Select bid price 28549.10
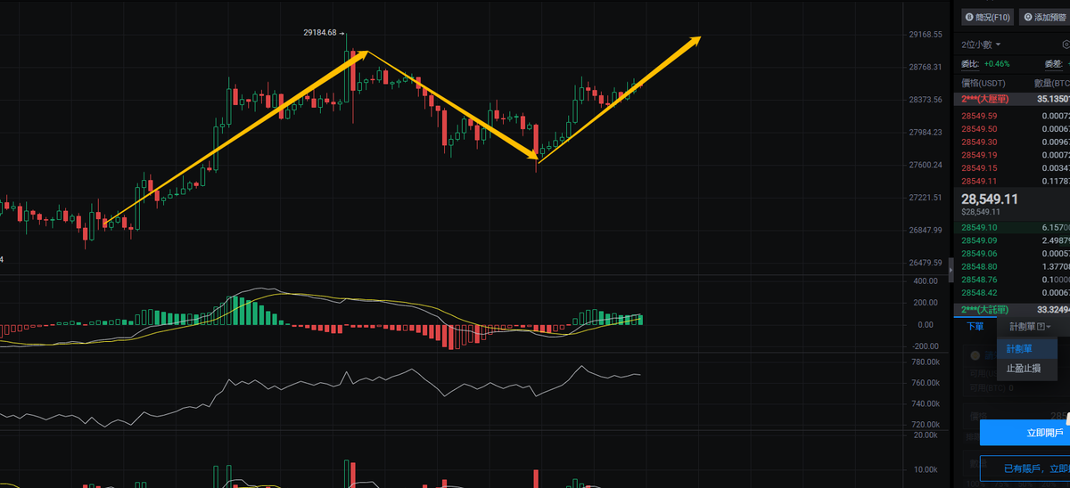The width and height of the screenshot is (1070, 488). (x=979, y=228)
